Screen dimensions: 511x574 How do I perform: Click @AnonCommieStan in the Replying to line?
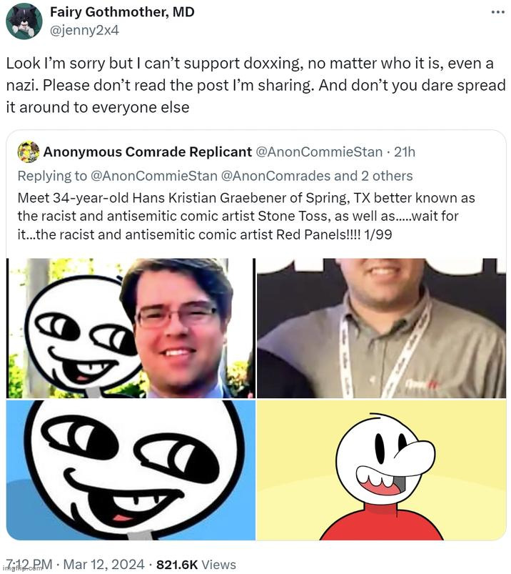click(153, 176)
